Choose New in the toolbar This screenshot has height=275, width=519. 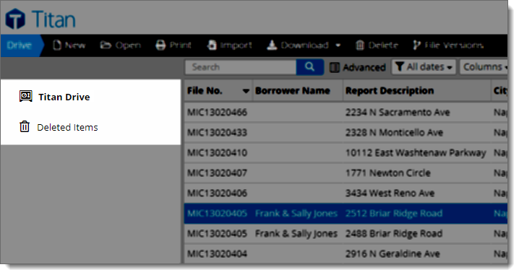point(75,45)
